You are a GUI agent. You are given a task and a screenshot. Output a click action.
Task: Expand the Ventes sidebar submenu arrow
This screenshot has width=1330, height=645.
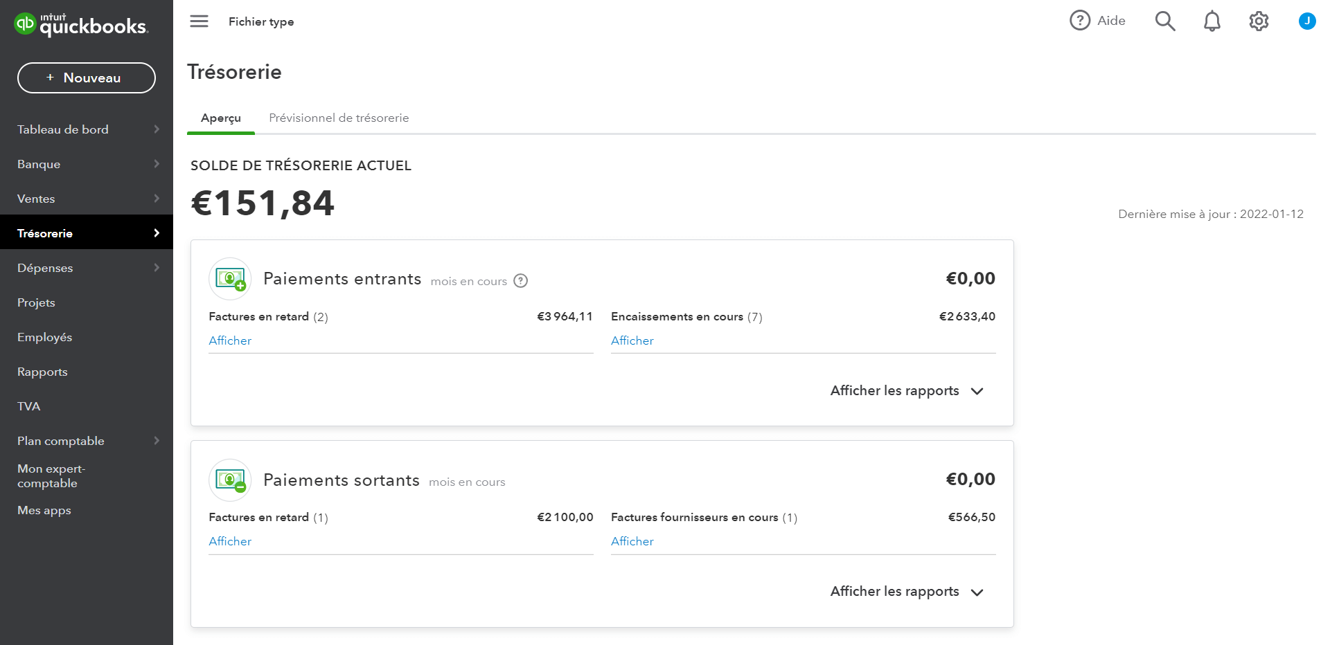click(x=157, y=199)
